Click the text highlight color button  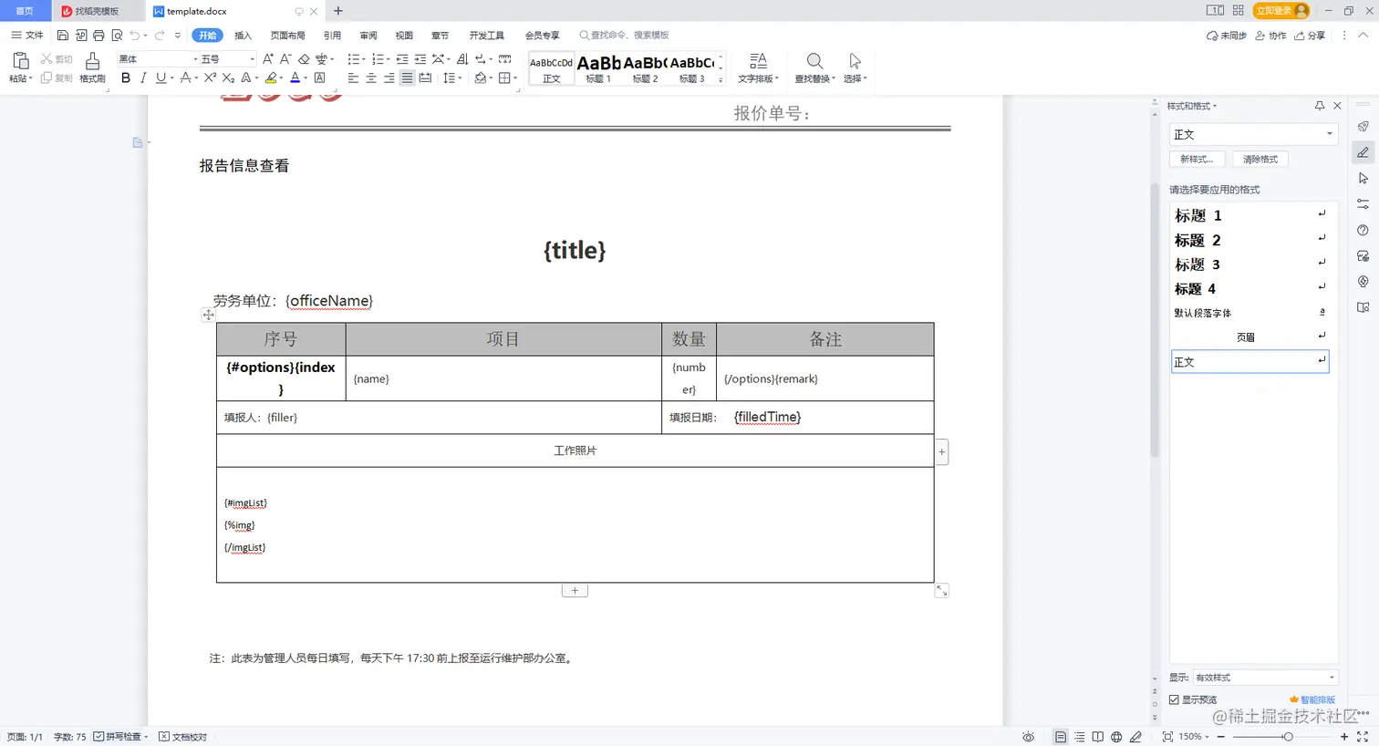271,78
